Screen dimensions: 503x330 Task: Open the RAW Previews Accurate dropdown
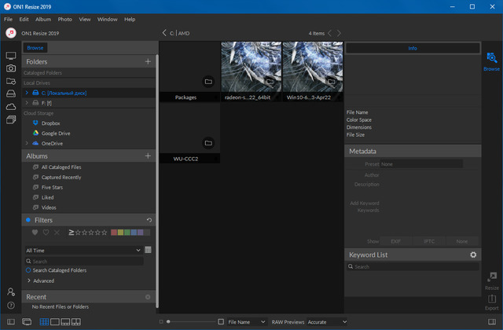(x=328, y=322)
